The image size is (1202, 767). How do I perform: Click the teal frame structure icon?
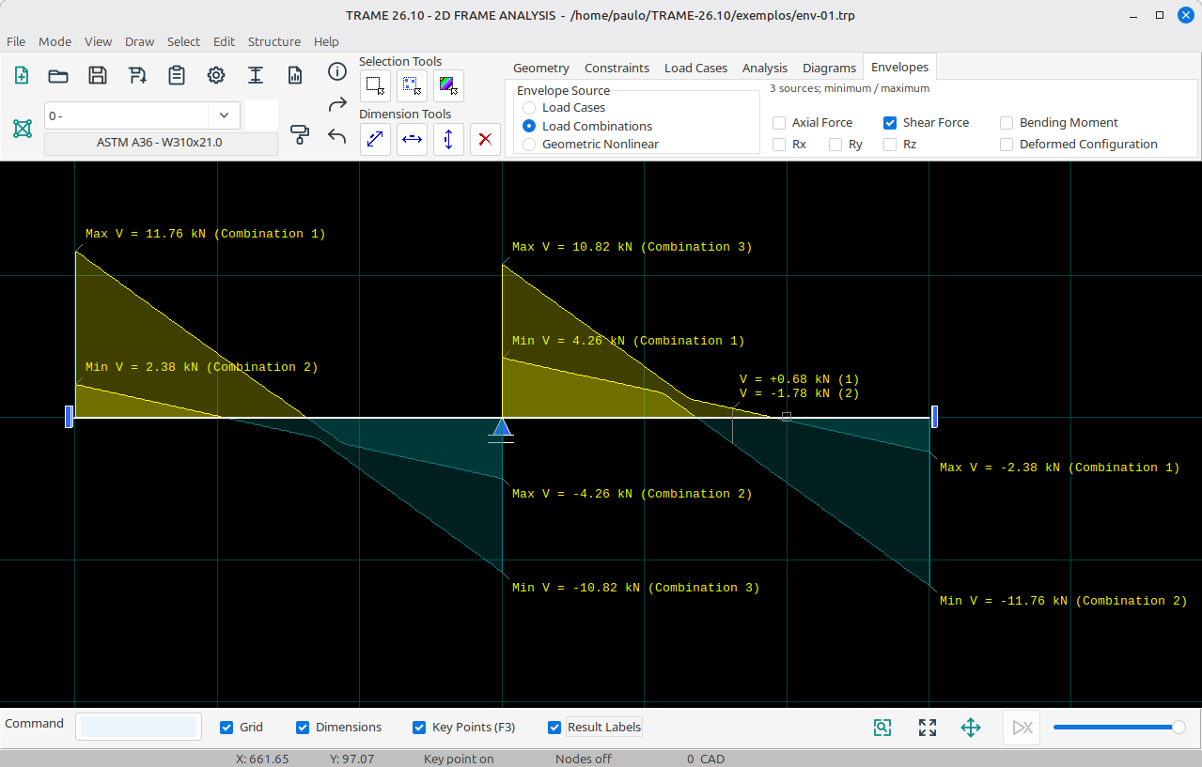tap(23, 129)
